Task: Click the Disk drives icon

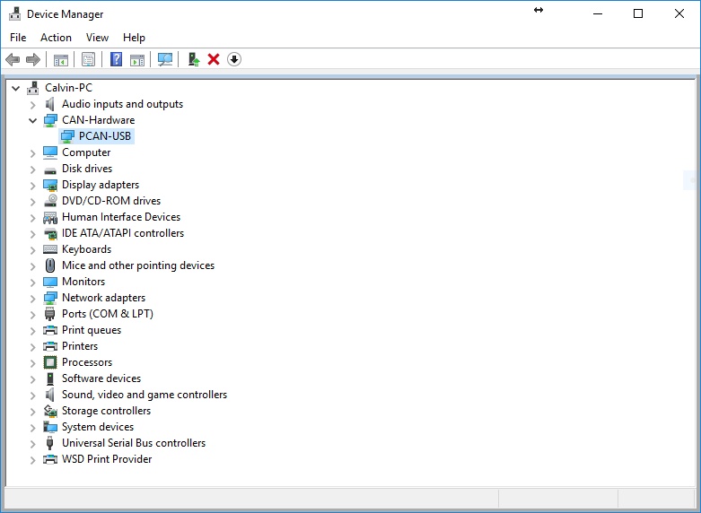Action: [x=50, y=170]
